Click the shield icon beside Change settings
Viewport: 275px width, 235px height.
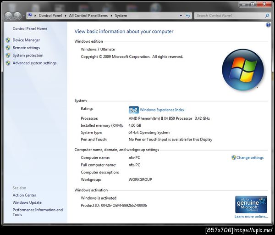coord(234,157)
